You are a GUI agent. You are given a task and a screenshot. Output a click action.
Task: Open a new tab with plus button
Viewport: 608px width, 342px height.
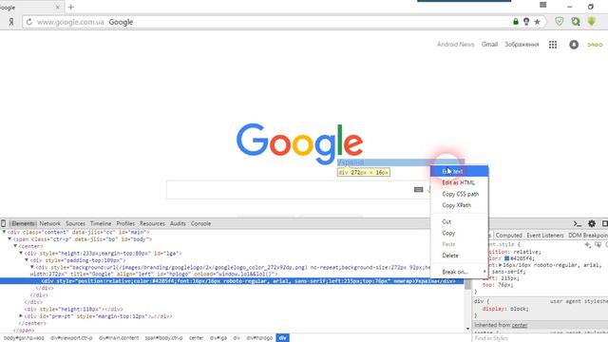70,7
